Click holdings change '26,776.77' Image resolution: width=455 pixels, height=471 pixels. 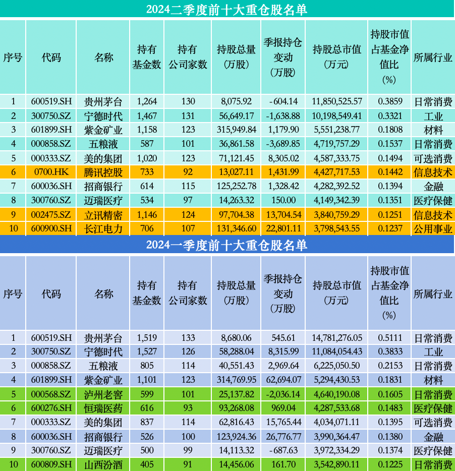coord(283,436)
